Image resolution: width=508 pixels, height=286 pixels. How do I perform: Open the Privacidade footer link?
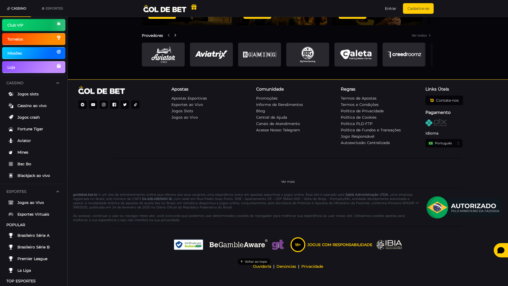click(312, 267)
